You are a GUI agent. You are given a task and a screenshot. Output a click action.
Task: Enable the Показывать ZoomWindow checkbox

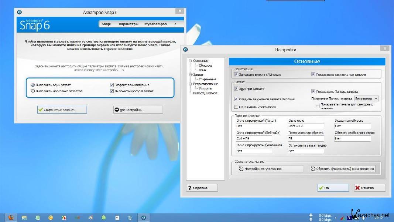236,107
